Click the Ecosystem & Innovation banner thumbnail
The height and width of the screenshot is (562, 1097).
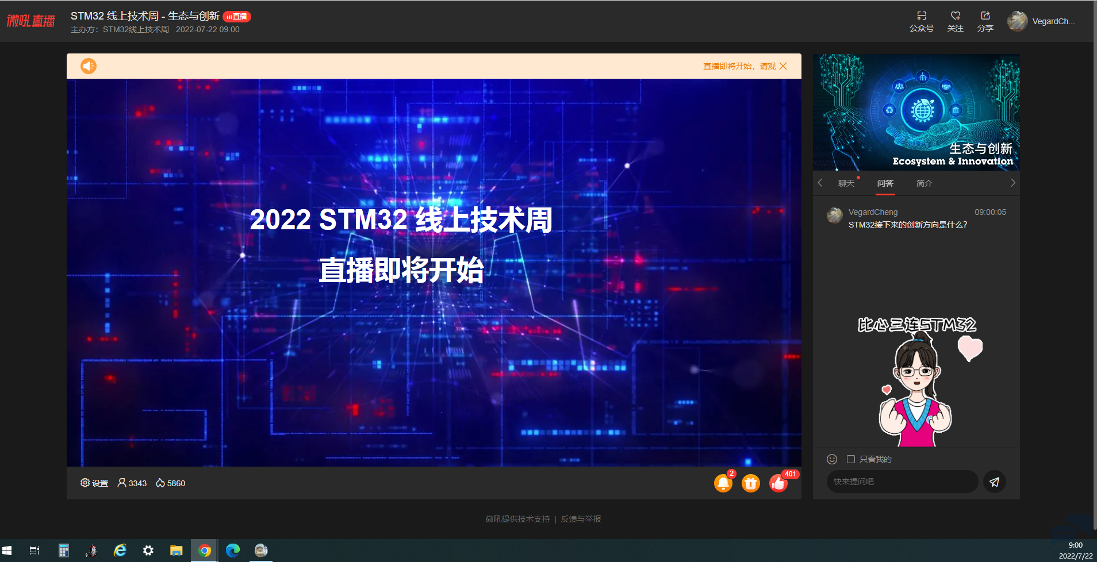pos(916,112)
